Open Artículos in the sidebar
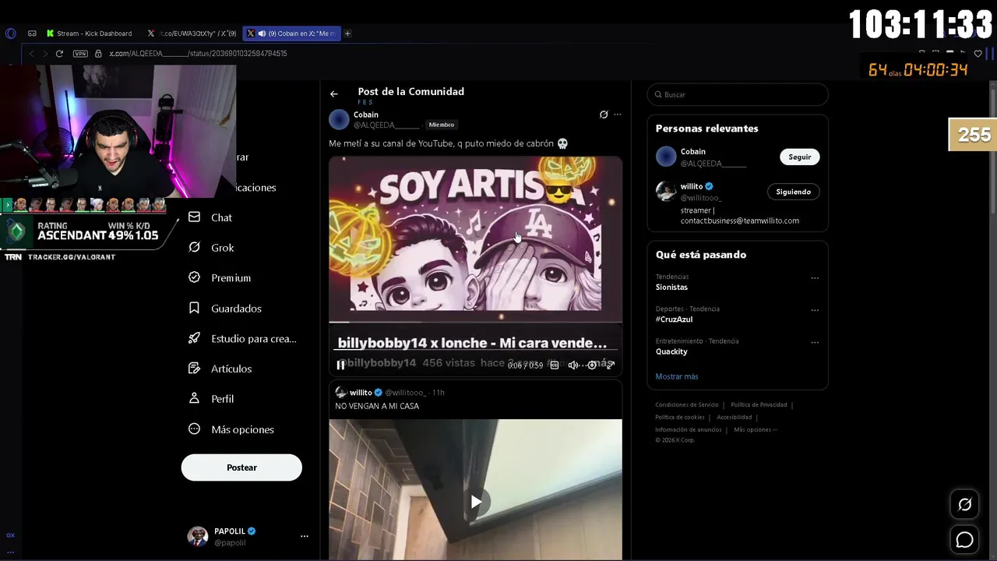The height and width of the screenshot is (561, 997). click(221, 369)
